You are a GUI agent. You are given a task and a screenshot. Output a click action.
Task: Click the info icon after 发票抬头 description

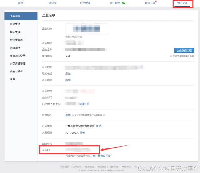click(x=104, y=115)
